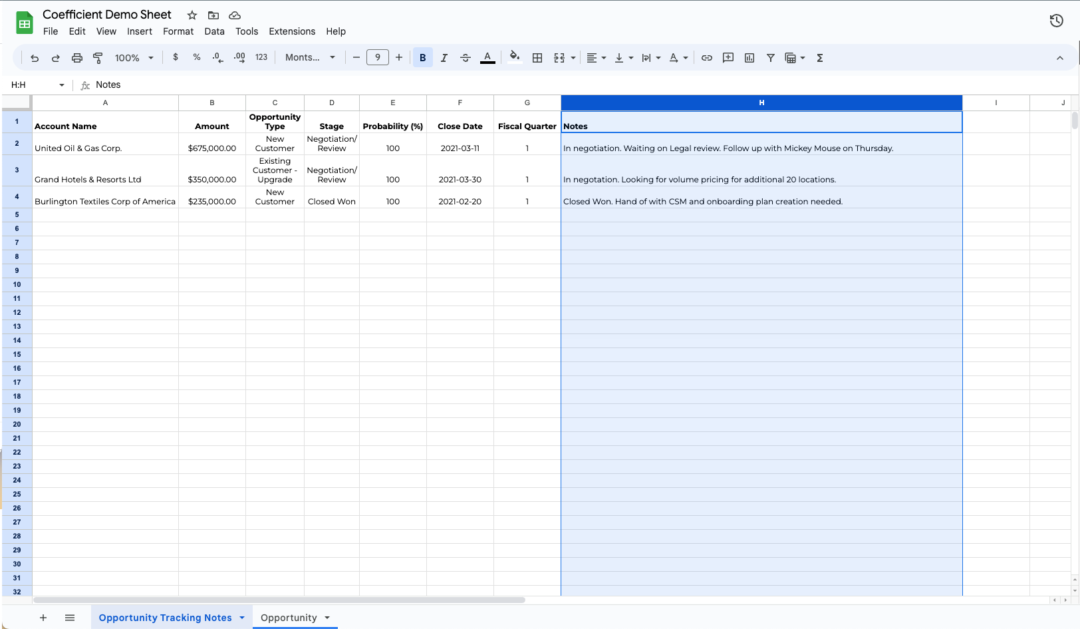Click the Move to folder icon
Screen dimensions: 1080x629
(213, 15)
